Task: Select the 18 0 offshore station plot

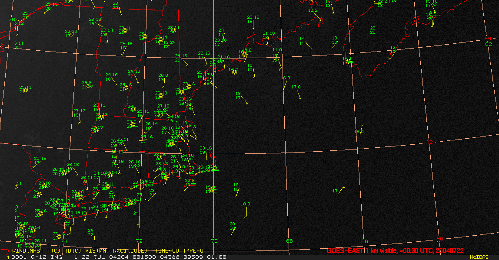Action: pyautogui.click(x=245, y=209)
